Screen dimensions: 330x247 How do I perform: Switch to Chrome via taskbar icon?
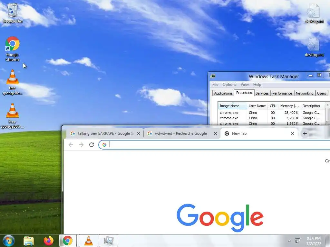(x=68, y=241)
